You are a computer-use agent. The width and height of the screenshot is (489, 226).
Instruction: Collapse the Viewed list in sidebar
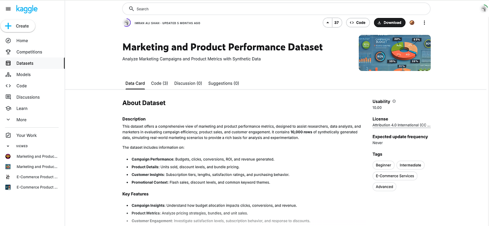coord(8,146)
